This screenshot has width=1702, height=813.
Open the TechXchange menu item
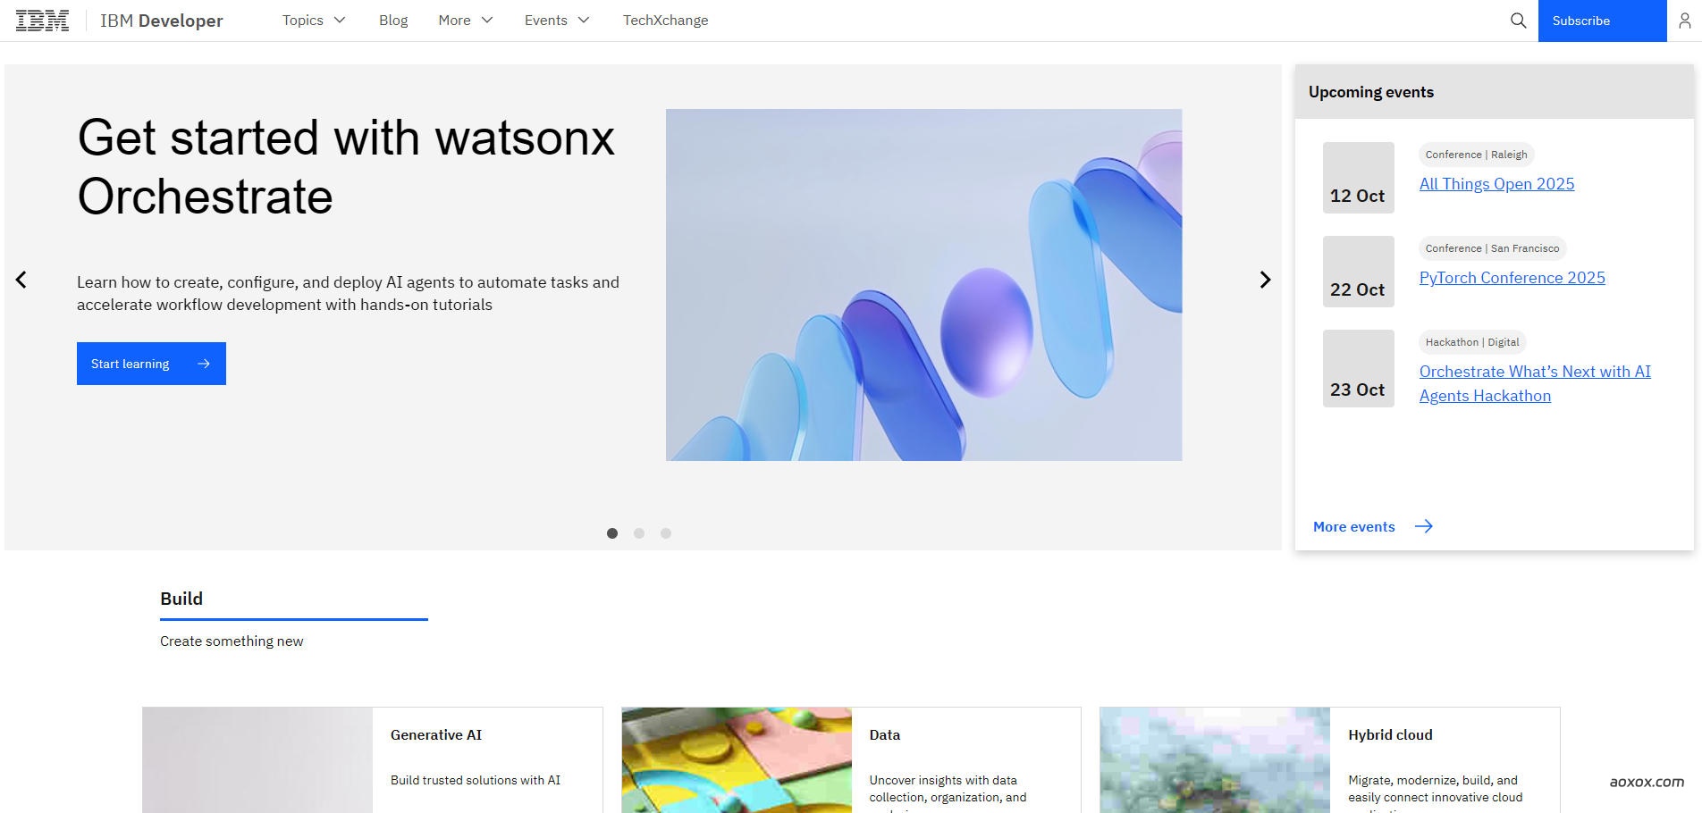pos(666,21)
